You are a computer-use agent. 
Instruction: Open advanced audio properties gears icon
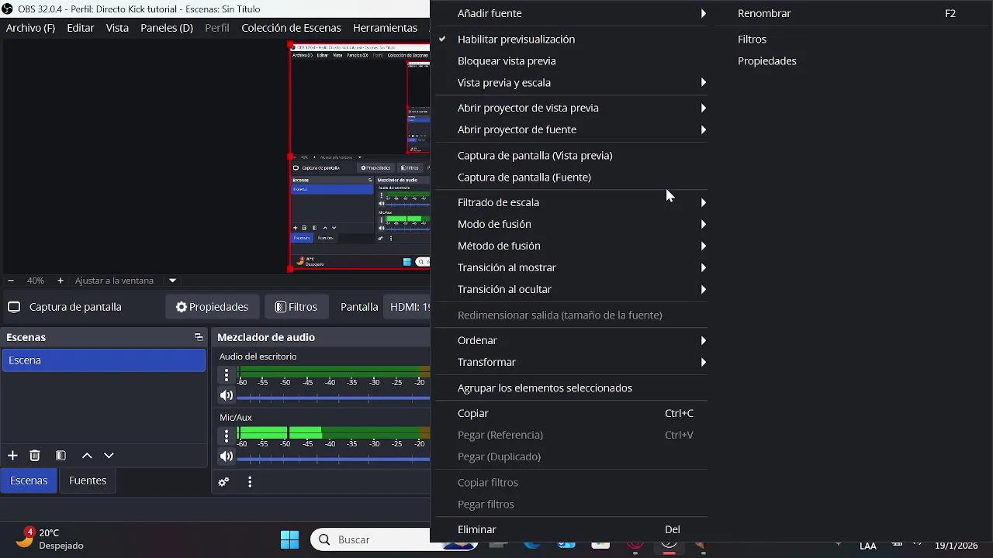click(223, 482)
